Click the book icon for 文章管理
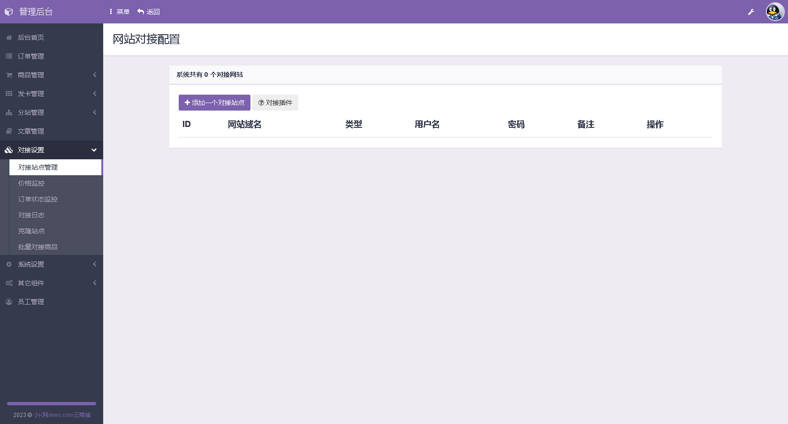 coord(9,131)
